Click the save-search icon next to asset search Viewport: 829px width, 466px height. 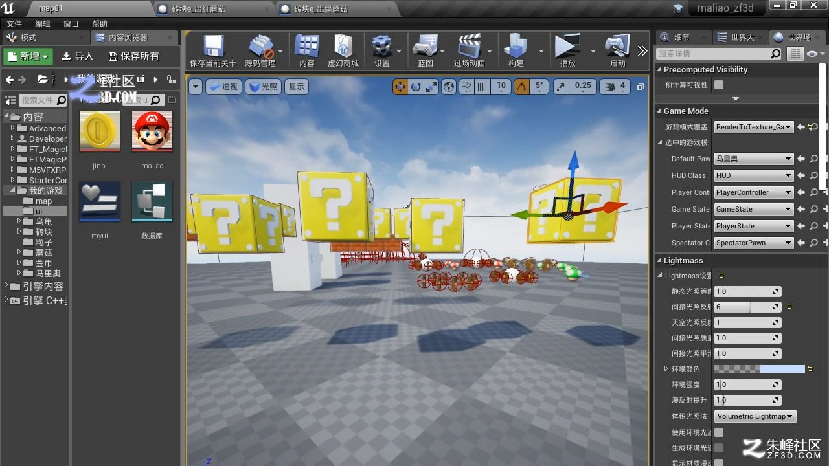pyautogui.click(x=172, y=100)
